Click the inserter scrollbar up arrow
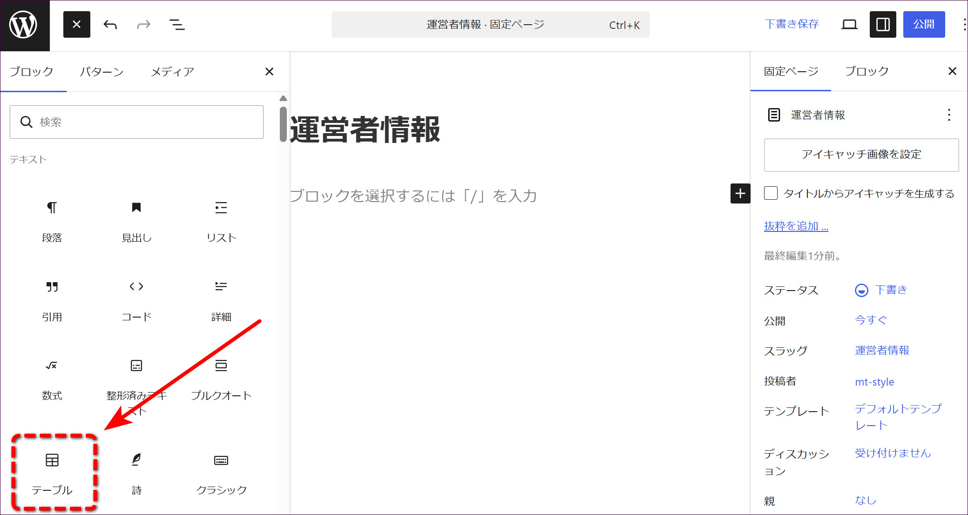968x515 pixels. [x=283, y=98]
